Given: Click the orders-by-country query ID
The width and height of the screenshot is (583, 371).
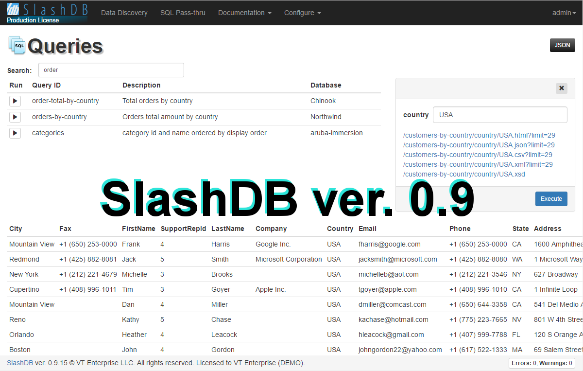Looking at the screenshot, I should (59, 117).
